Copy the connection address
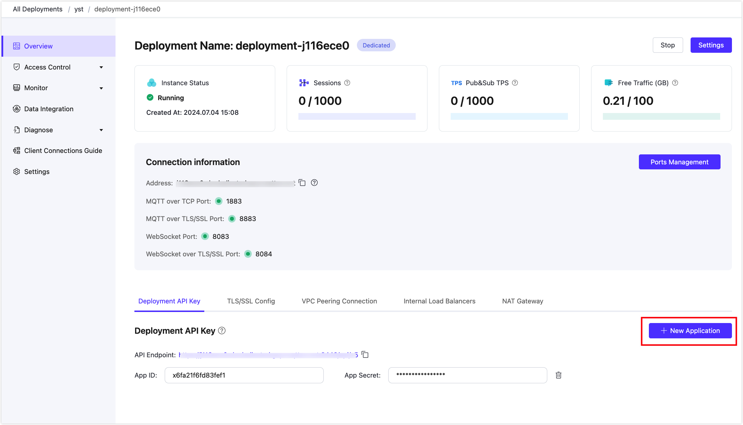The height and width of the screenshot is (425, 743). pos(302,183)
